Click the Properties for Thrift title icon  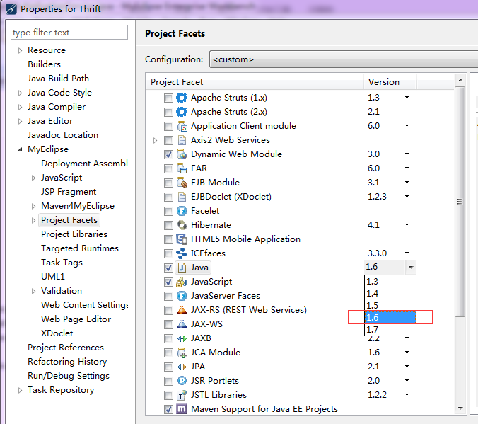pos(11,9)
